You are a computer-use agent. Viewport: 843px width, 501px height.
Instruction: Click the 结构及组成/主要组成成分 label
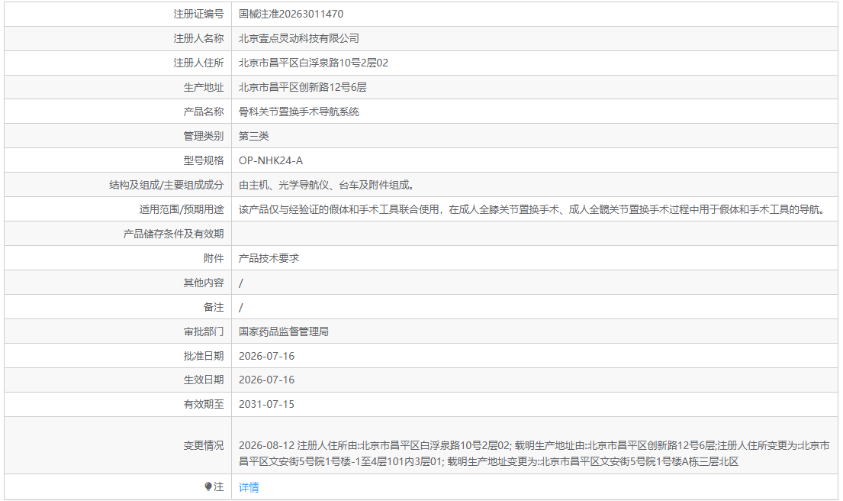(x=166, y=185)
